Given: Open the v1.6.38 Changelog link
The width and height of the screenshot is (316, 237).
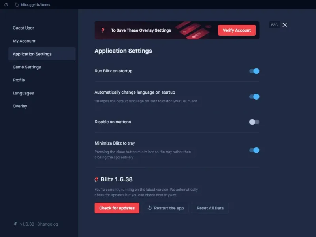Looking at the screenshot, I should 39,224.
